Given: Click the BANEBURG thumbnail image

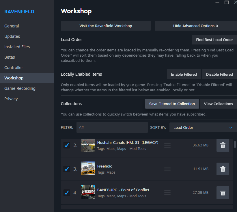Looking at the screenshot, I should click(x=88, y=192).
